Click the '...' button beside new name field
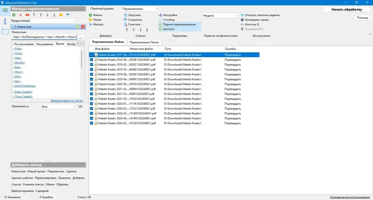This screenshot has height=200, width=373. [x=81, y=37]
